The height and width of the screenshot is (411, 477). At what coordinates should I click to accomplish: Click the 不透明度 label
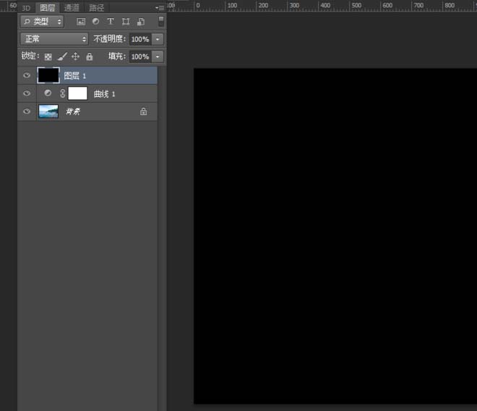(109, 38)
